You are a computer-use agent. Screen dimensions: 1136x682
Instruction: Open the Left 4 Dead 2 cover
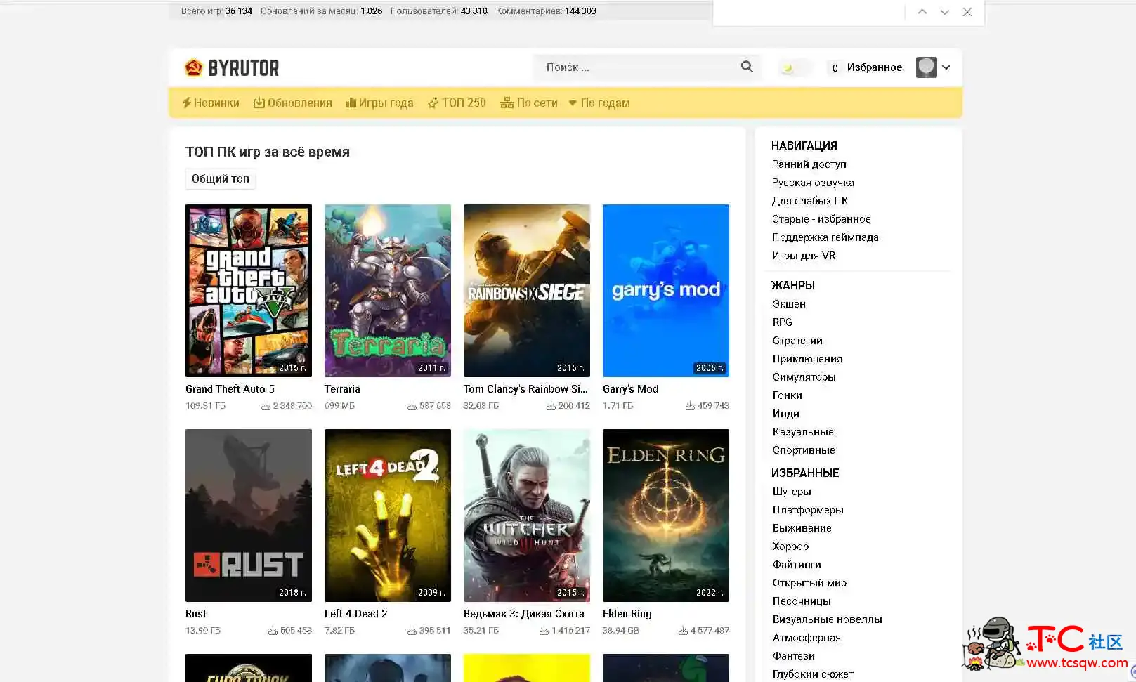pos(388,516)
